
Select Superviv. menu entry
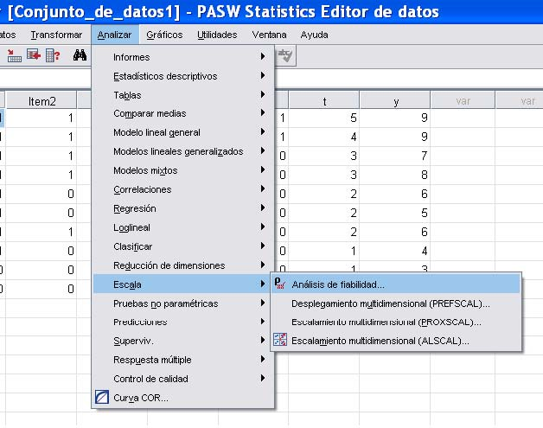coord(183,341)
